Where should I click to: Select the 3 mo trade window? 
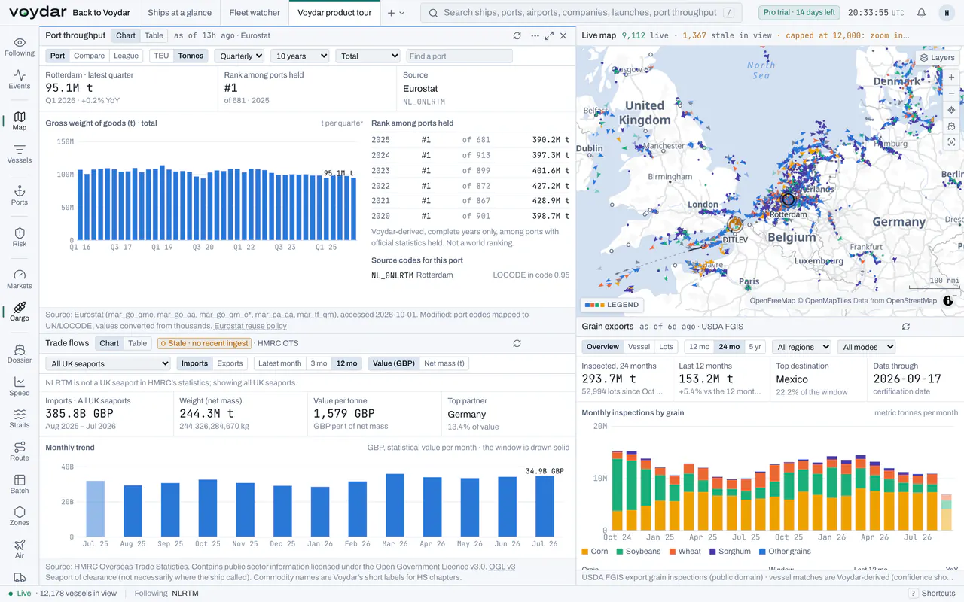[x=319, y=363]
